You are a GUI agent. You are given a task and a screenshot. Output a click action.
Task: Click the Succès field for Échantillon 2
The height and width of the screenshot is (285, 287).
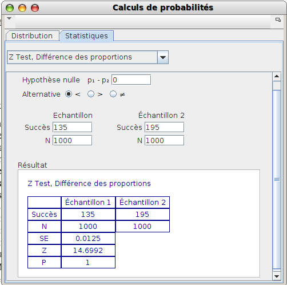[164, 127]
